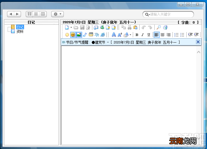Viewport: 207px width, 149px height.
Task: Toggle the smiley face mood icon
Action: (73, 35)
